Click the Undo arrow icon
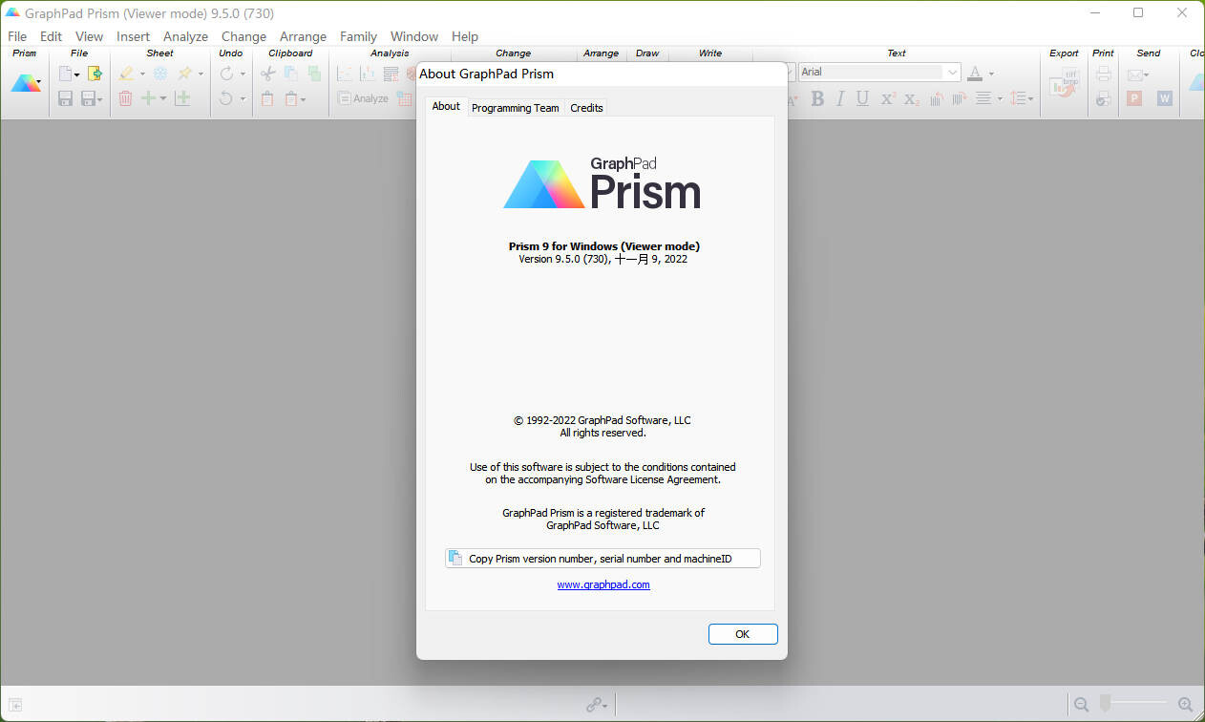The image size is (1205, 722). 226,98
